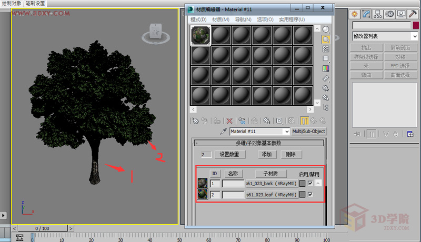The image size is (421, 242).
Task: Toggle Show Shaded Material in Viewport
Action: (x=292, y=121)
